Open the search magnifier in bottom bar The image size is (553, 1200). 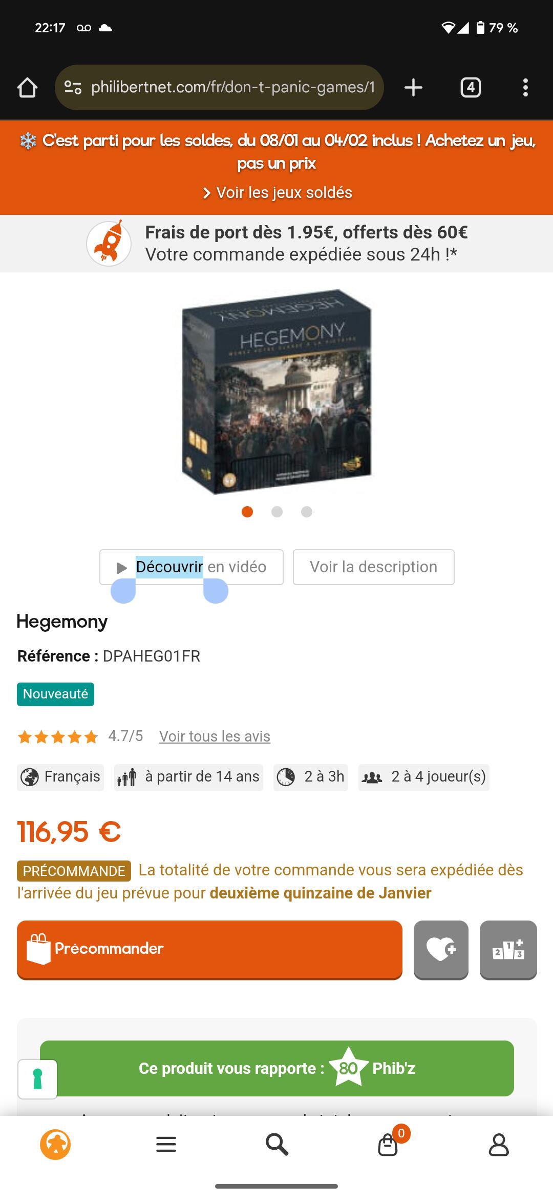pos(276,1144)
